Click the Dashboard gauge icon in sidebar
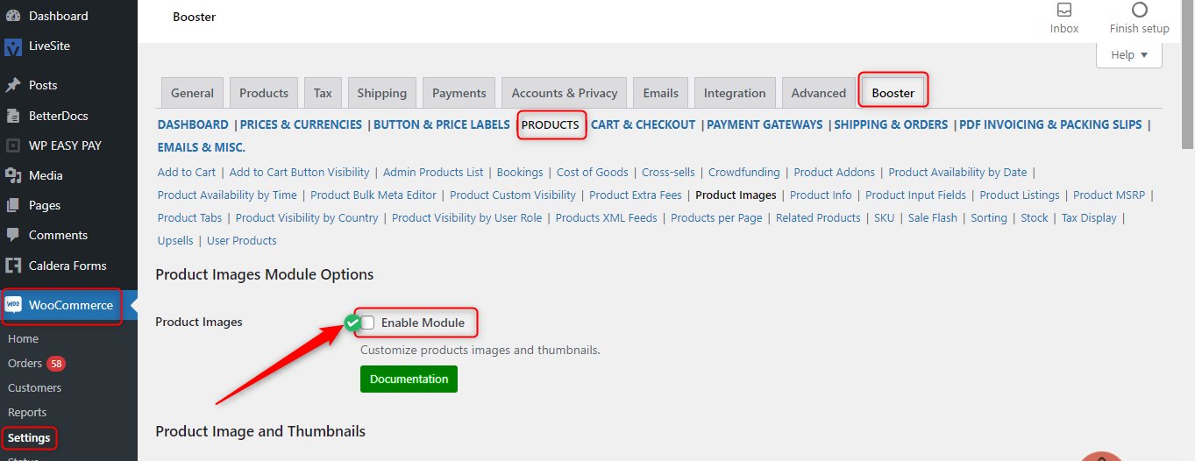The image size is (1195, 461). pyautogui.click(x=13, y=16)
